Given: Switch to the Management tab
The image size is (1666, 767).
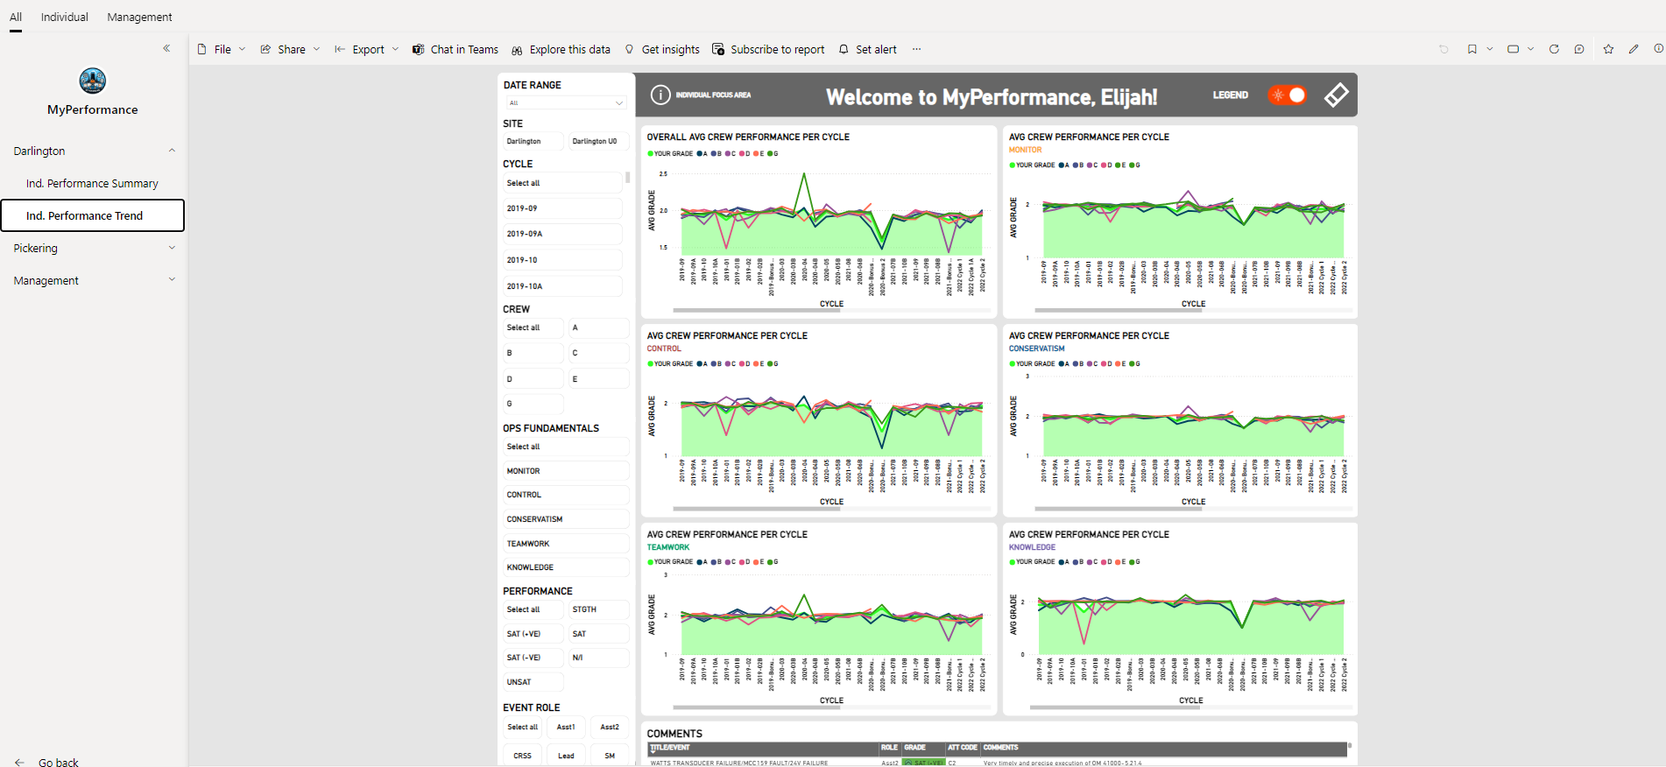Looking at the screenshot, I should [x=139, y=17].
